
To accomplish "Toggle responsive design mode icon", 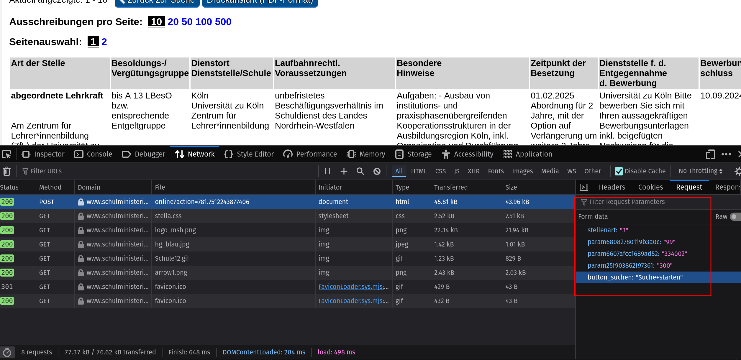I will (x=710, y=154).
